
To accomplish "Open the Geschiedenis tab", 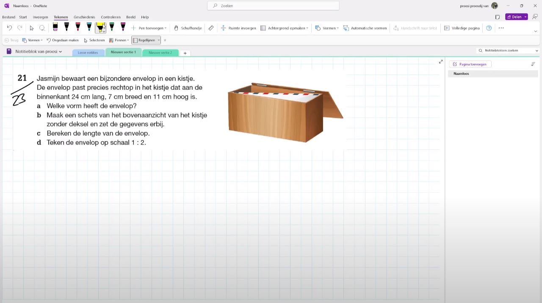I will pyautogui.click(x=84, y=17).
